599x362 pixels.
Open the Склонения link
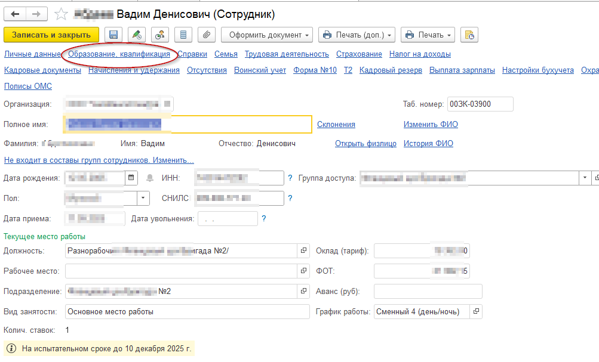coord(336,124)
